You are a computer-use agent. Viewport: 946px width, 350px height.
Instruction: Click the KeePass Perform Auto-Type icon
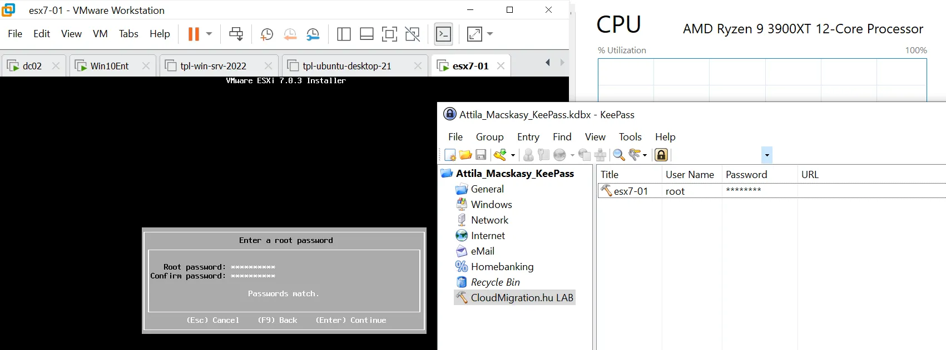(x=600, y=155)
